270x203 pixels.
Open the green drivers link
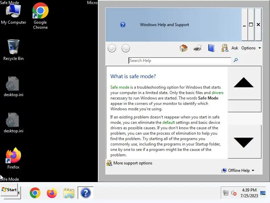(217, 93)
